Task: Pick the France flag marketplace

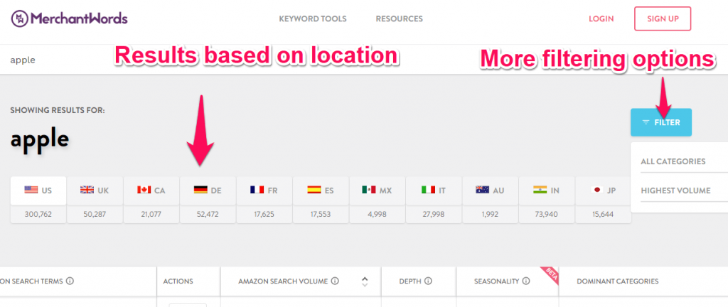Action: tap(264, 190)
